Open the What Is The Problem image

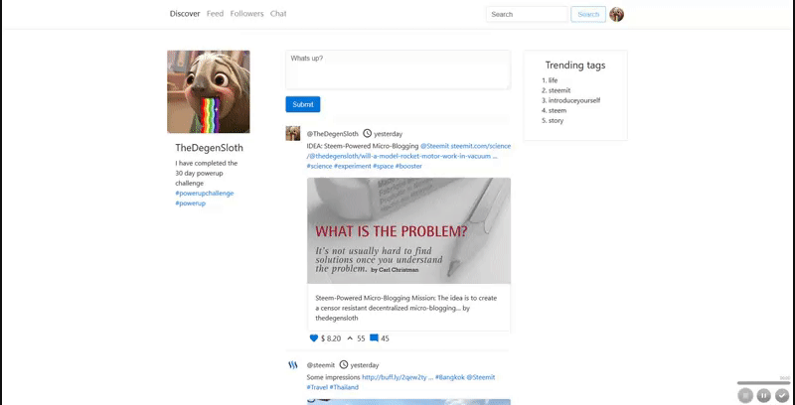point(408,231)
